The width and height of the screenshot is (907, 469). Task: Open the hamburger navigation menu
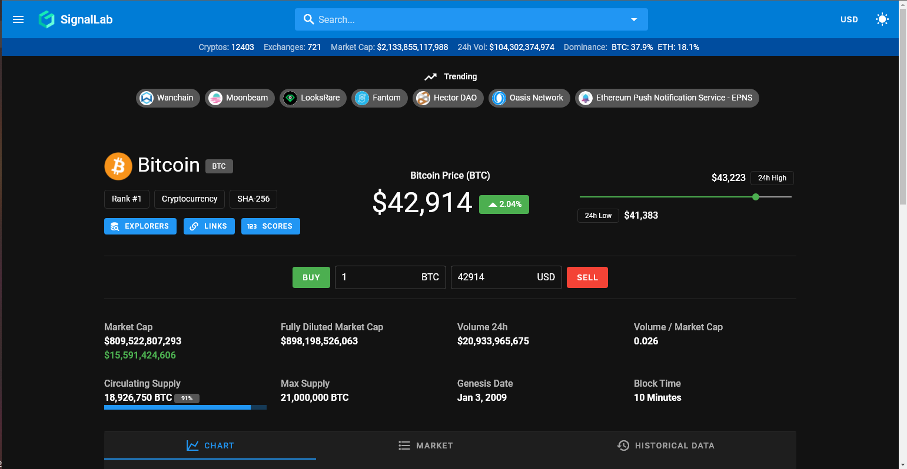pos(18,19)
